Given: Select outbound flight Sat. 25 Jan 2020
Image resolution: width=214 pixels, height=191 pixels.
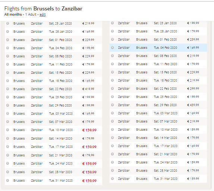Looking at the screenshot, I should [7, 23].
